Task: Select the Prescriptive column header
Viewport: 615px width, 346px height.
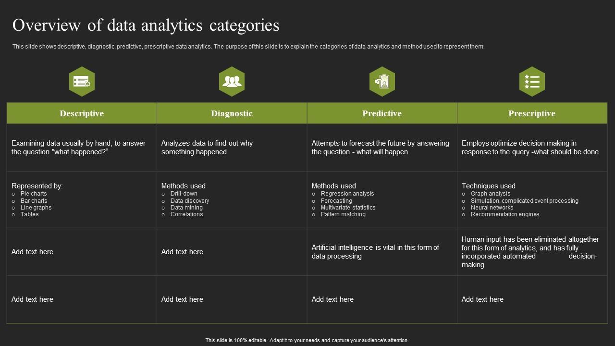Action: coord(532,113)
